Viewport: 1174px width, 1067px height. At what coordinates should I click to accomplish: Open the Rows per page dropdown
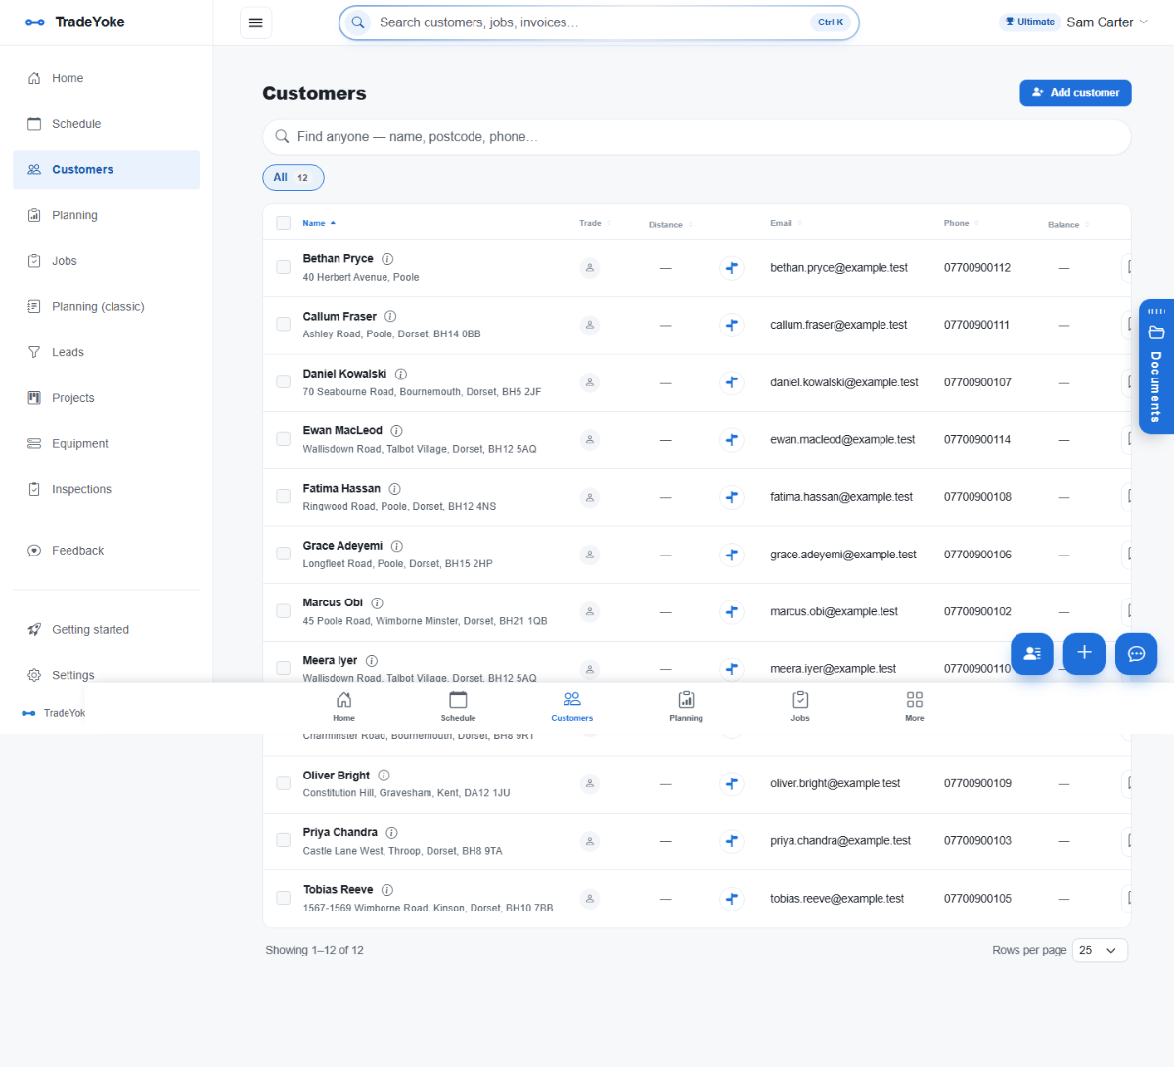pyautogui.click(x=1100, y=950)
